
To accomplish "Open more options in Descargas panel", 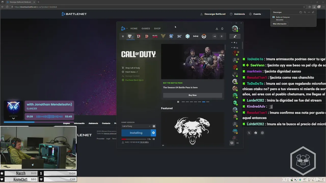I will [x=309, y=12].
